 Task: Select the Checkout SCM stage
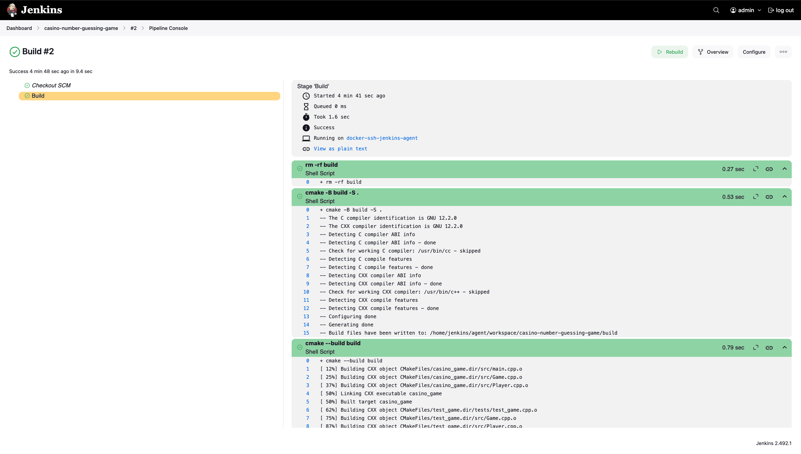[51, 86]
